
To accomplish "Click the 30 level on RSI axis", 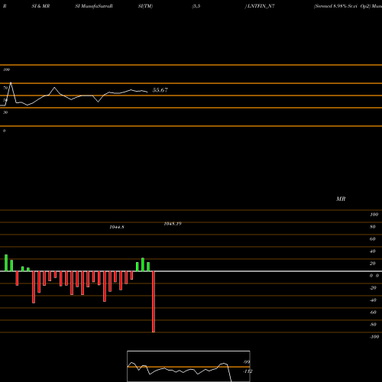I will click(5, 112).
